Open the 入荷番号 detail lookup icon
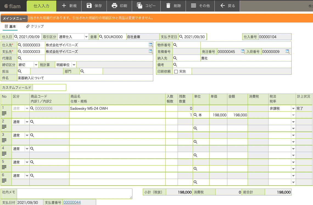 287,52
